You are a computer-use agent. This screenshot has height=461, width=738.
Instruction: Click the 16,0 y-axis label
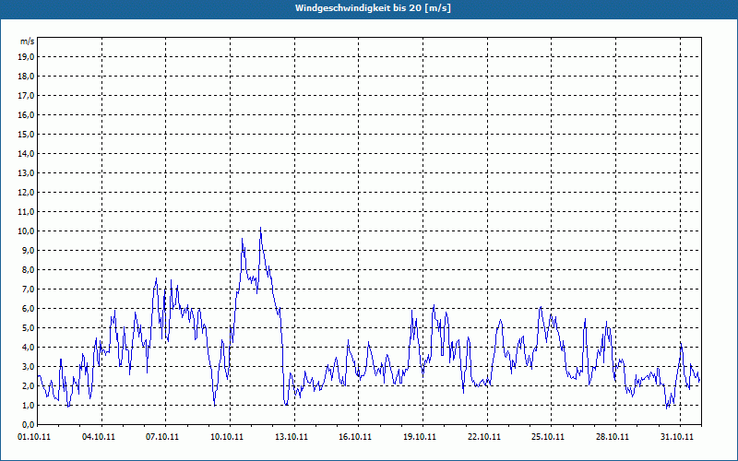pos(26,114)
